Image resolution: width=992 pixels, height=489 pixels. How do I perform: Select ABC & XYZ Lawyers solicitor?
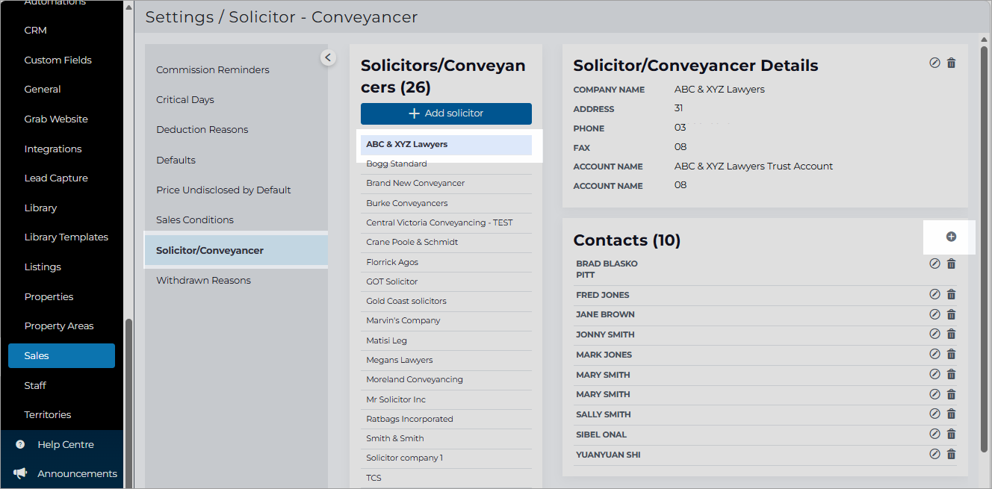click(446, 144)
